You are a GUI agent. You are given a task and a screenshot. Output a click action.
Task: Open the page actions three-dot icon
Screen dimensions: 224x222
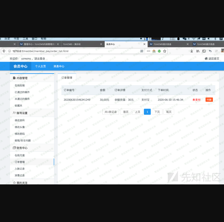coord(148,51)
